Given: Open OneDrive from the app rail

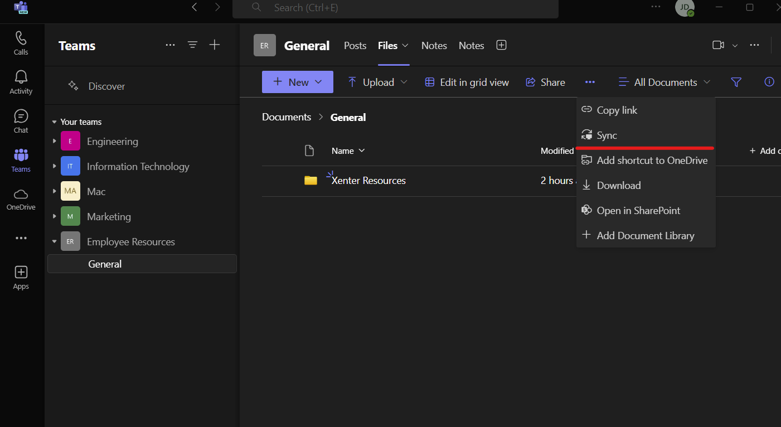Looking at the screenshot, I should [x=21, y=199].
